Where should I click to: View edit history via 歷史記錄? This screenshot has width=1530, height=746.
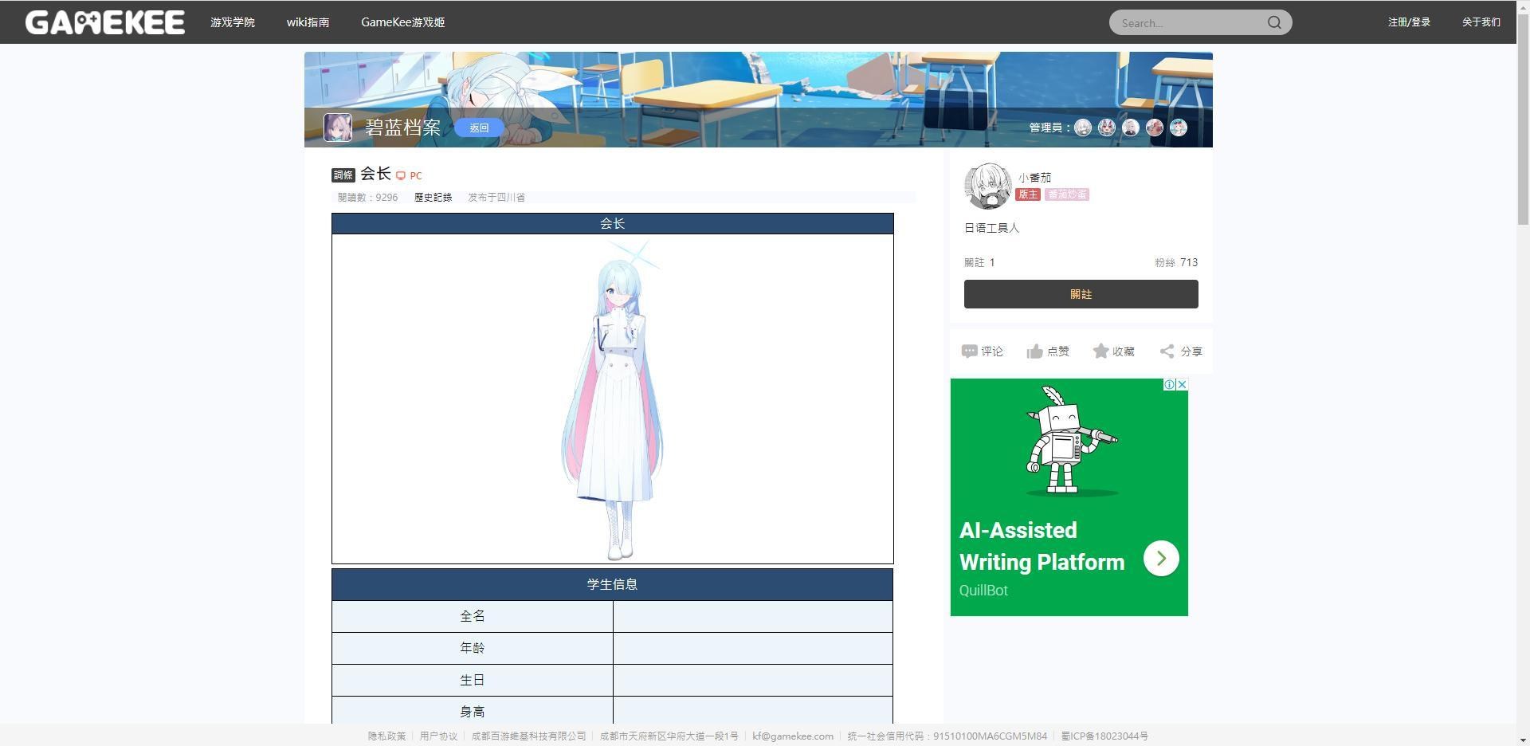pyautogui.click(x=433, y=197)
